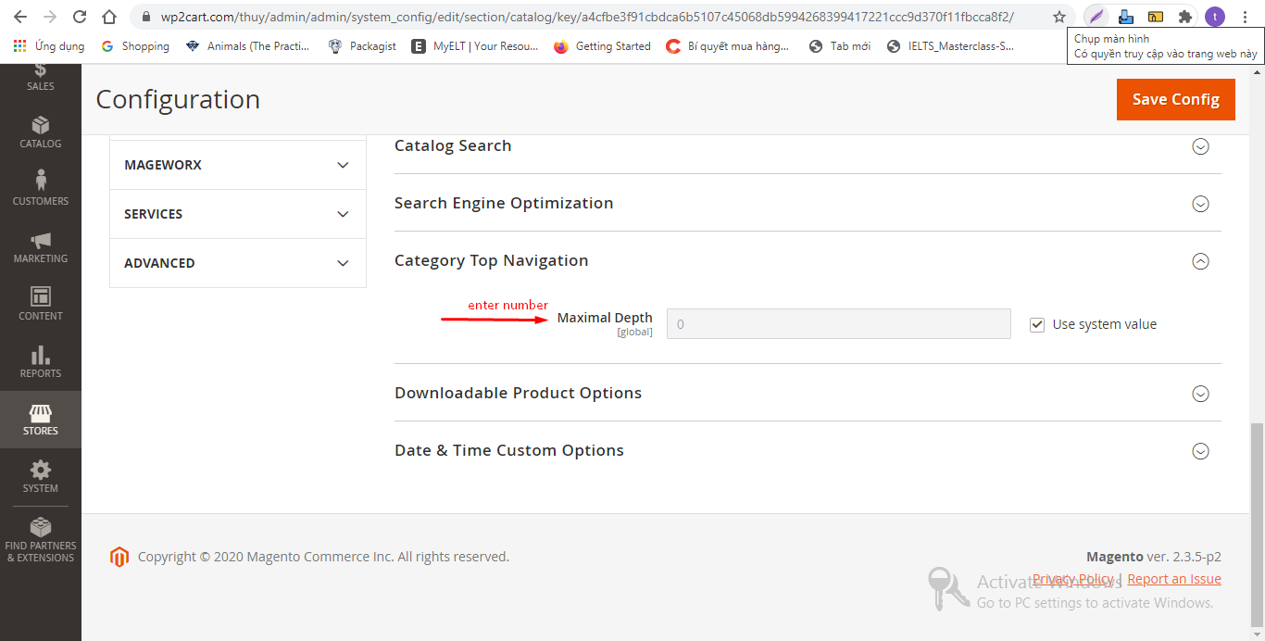1265x641 pixels.
Task: Open the SERVICES configuration tab group
Action: pos(237,214)
